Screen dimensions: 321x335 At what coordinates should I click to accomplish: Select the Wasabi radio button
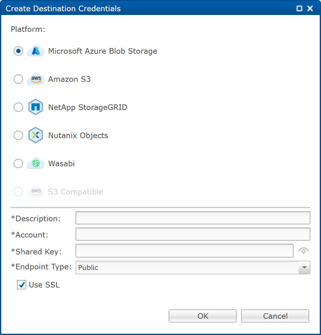pos(18,164)
